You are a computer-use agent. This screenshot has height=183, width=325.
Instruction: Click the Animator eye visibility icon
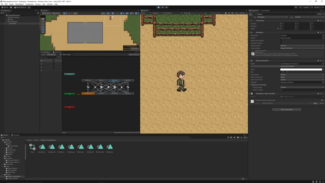coord(60,54)
